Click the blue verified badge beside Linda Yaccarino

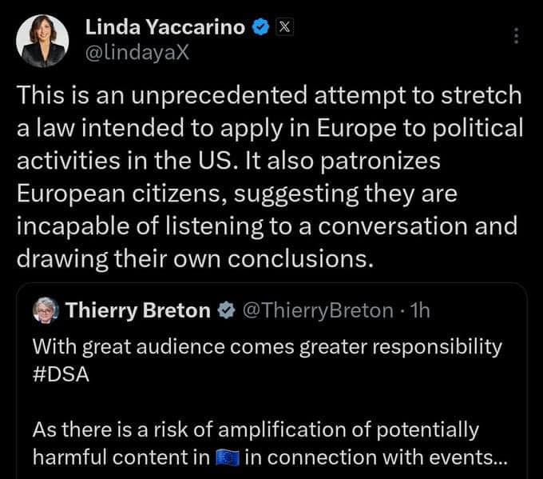[x=260, y=28]
